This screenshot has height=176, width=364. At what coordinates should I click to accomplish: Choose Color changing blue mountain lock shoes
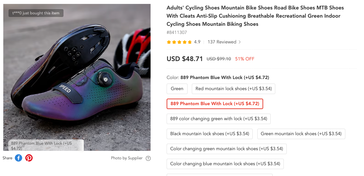pos(225,164)
